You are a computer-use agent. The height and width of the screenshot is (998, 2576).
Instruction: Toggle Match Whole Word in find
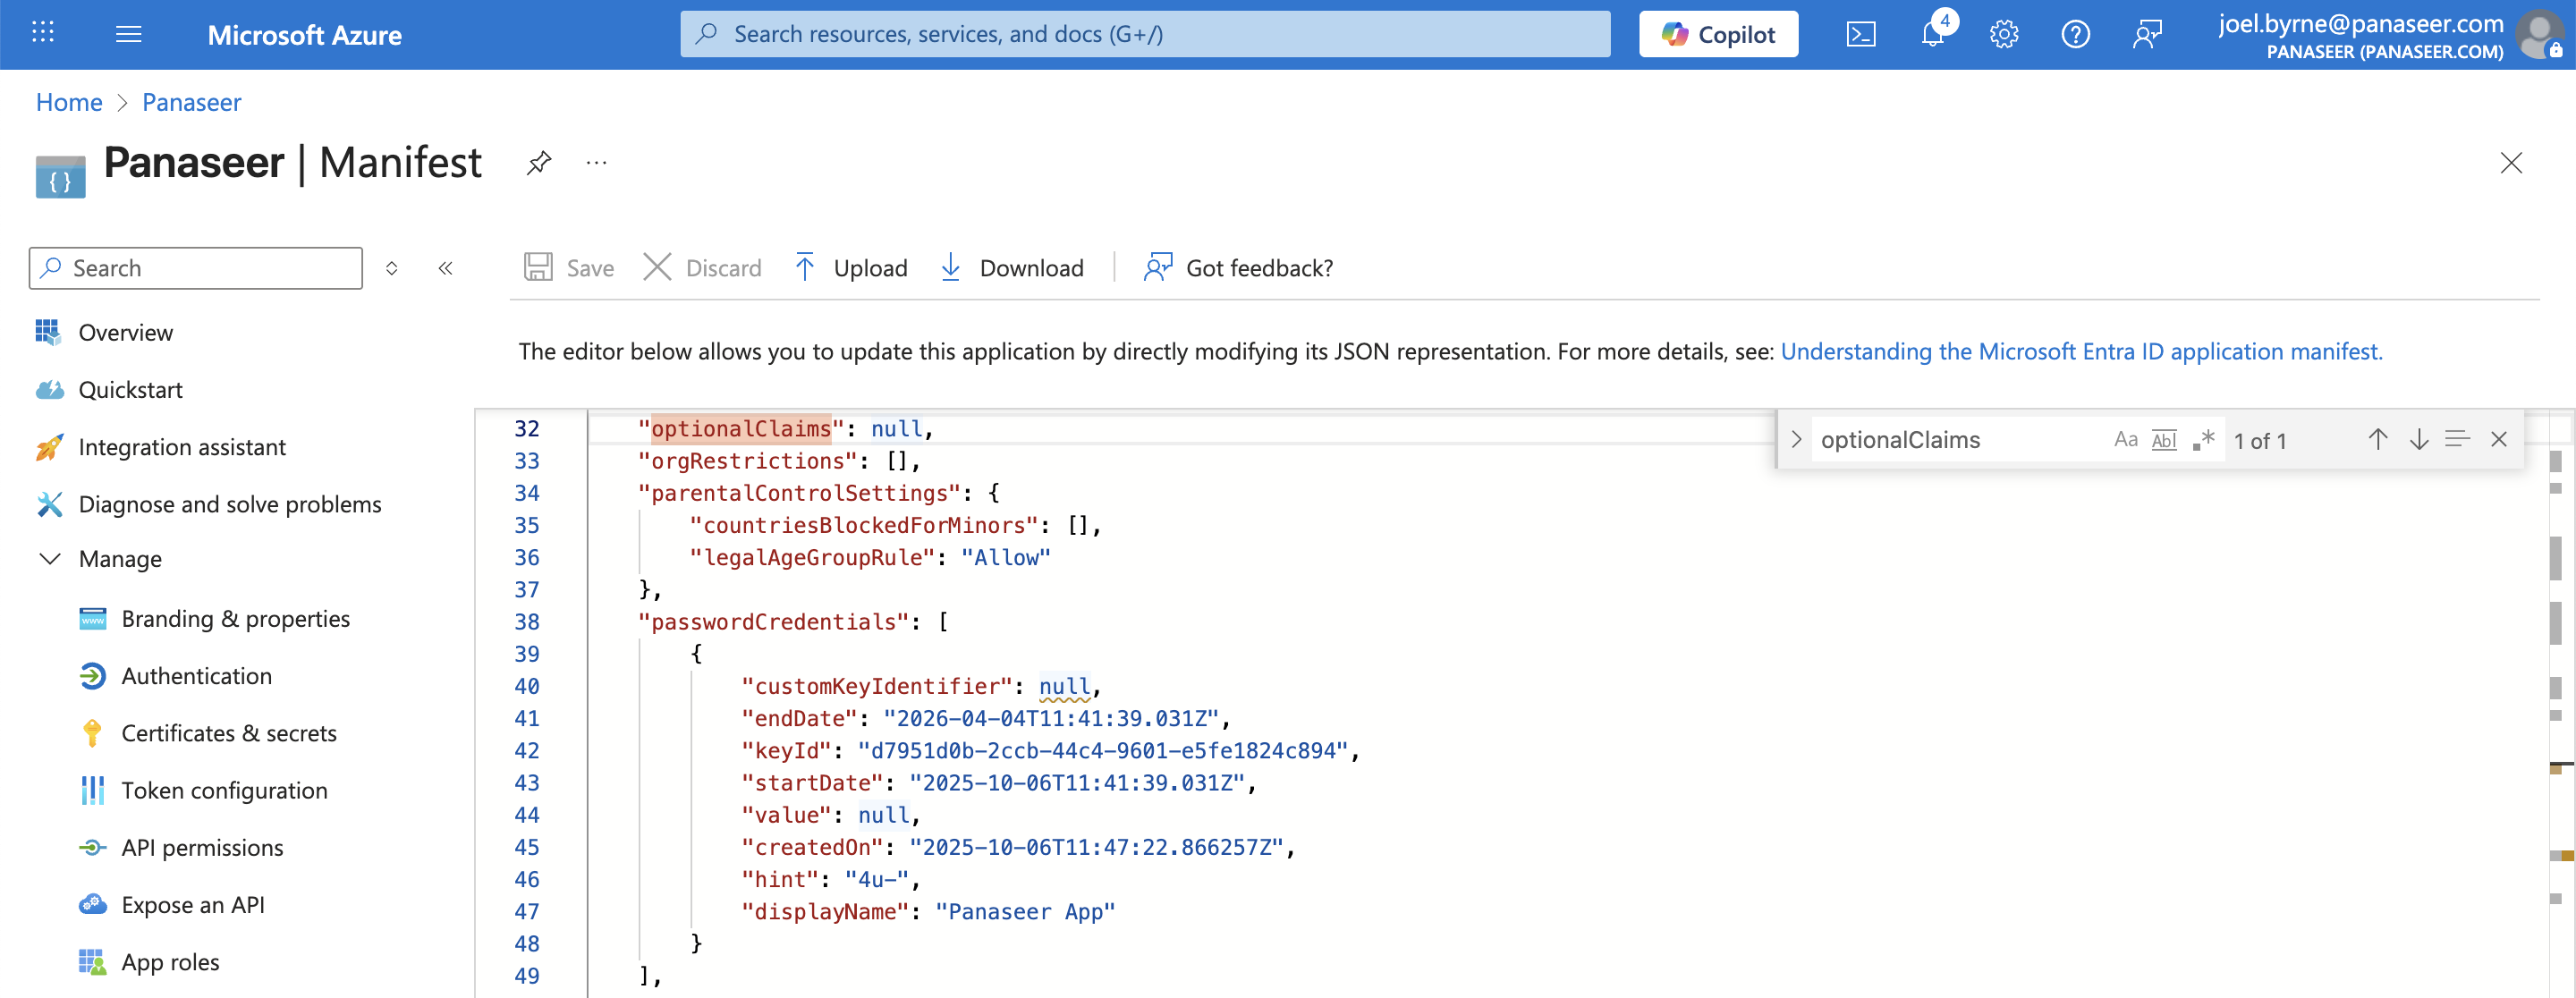pos(2164,439)
